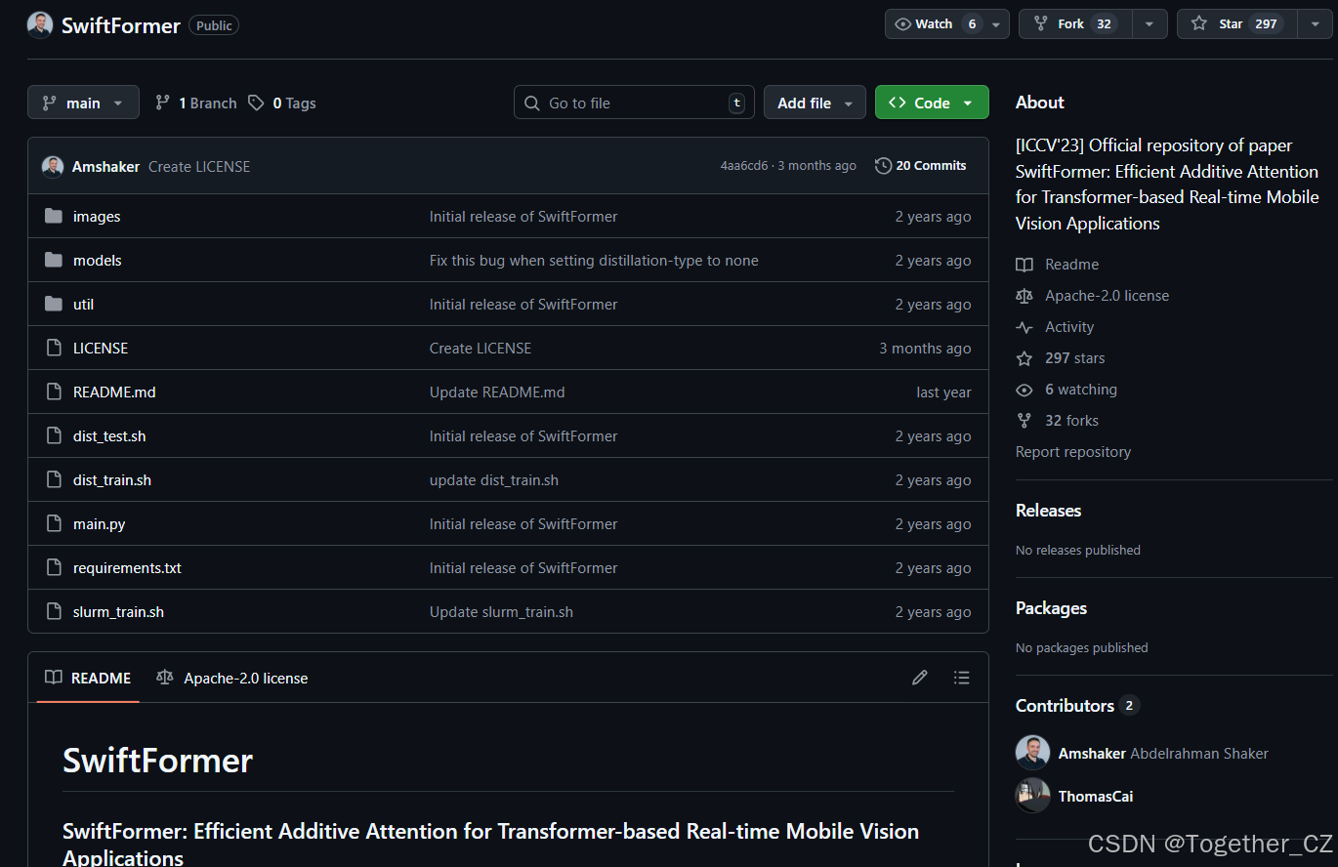Click the branch icon beside 1 Branch

[x=163, y=103]
